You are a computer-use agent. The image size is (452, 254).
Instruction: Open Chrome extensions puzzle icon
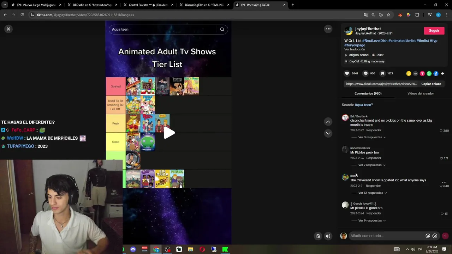pos(417,15)
